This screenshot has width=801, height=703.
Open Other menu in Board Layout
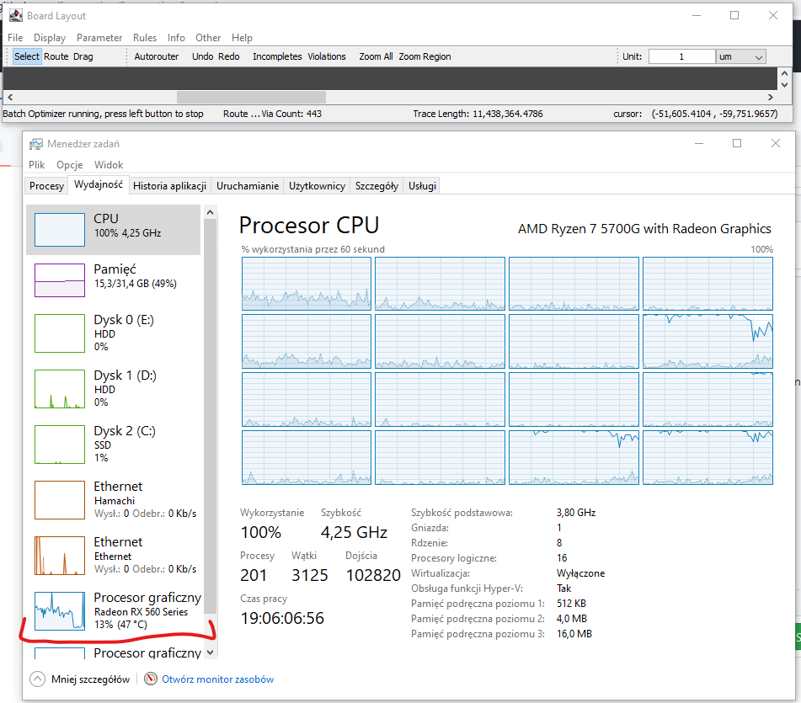point(208,38)
